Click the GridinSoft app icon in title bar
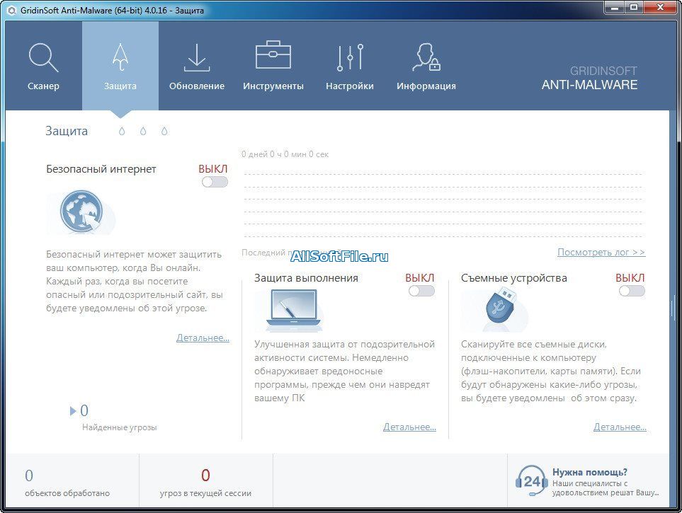Viewport: 682px width, 513px height. (x=12, y=10)
